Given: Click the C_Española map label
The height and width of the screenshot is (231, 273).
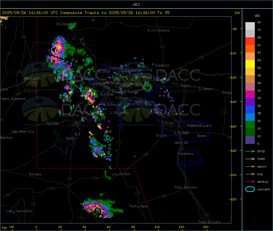Looking at the screenshot, I should [x=131, y=70].
